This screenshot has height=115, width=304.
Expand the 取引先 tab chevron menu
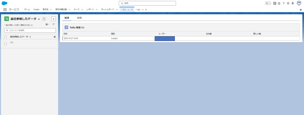tap(51, 9)
